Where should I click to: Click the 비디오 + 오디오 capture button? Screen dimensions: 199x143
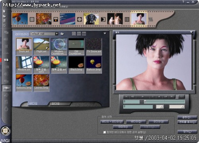point(112,122)
